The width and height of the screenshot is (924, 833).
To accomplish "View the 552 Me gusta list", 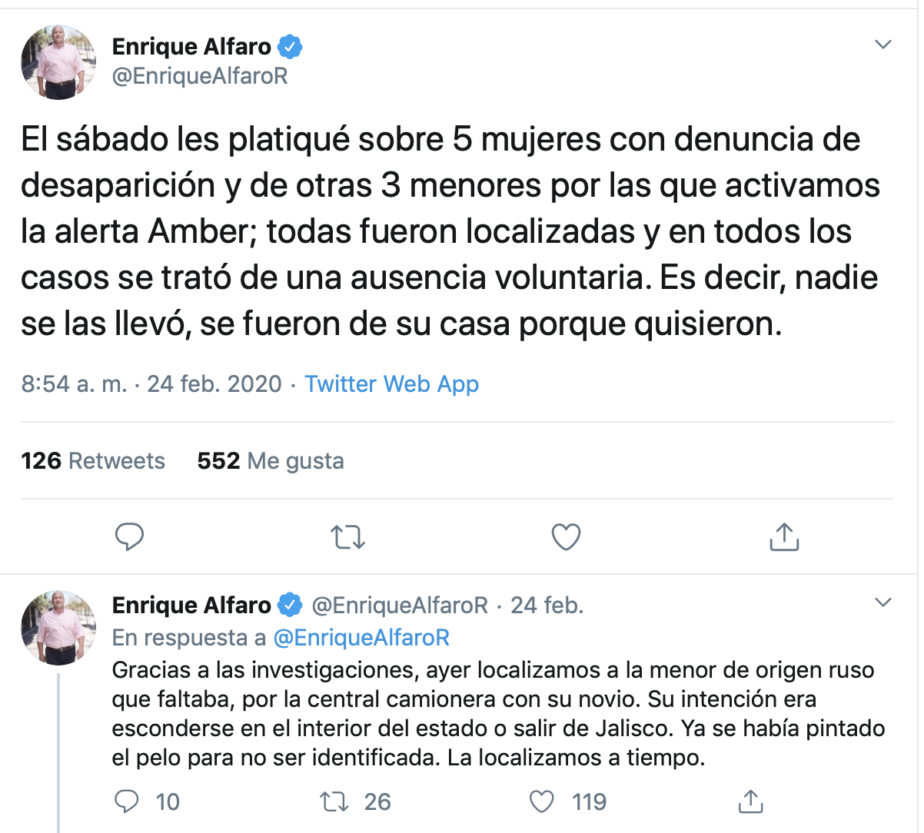I will point(271,461).
